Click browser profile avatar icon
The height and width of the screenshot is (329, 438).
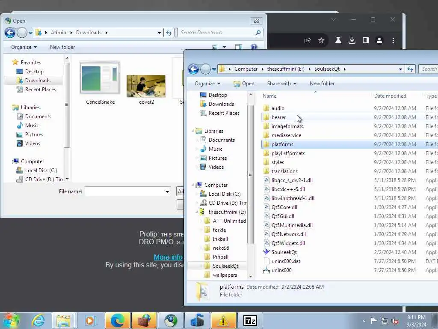pos(379,41)
